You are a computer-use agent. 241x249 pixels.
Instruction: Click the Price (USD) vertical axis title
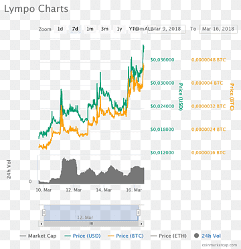tap(181, 97)
